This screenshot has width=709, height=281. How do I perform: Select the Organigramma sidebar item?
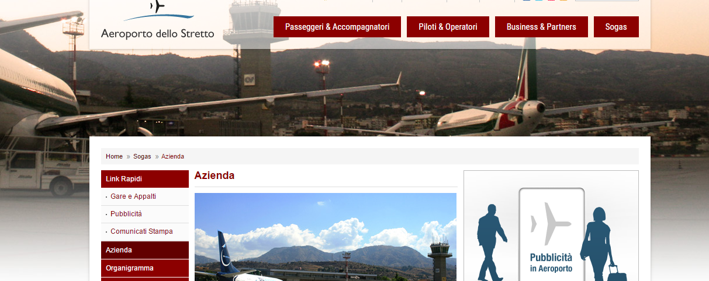click(x=145, y=268)
